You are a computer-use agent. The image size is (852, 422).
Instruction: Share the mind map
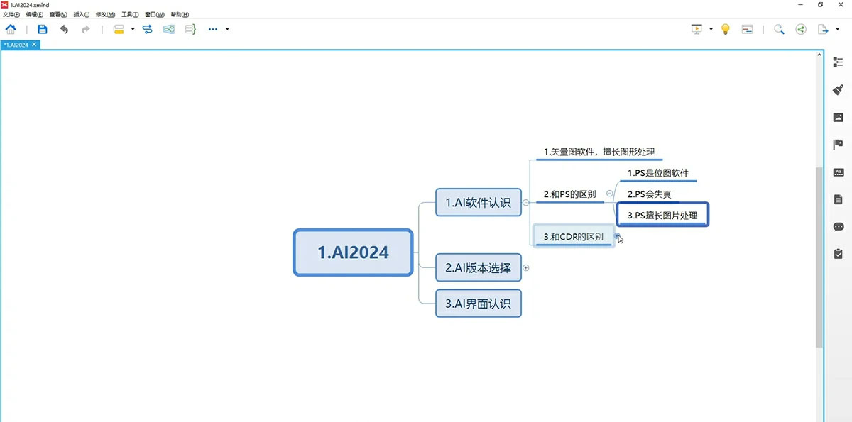pyautogui.click(x=801, y=29)
